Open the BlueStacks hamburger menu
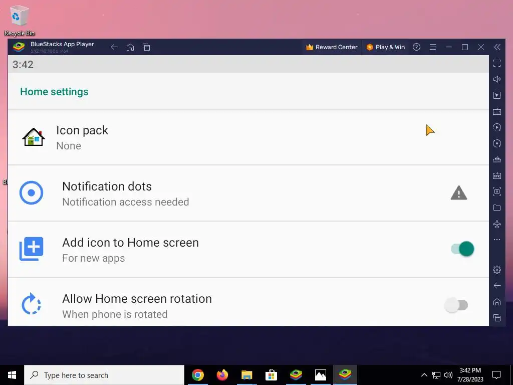 point(432,47)
